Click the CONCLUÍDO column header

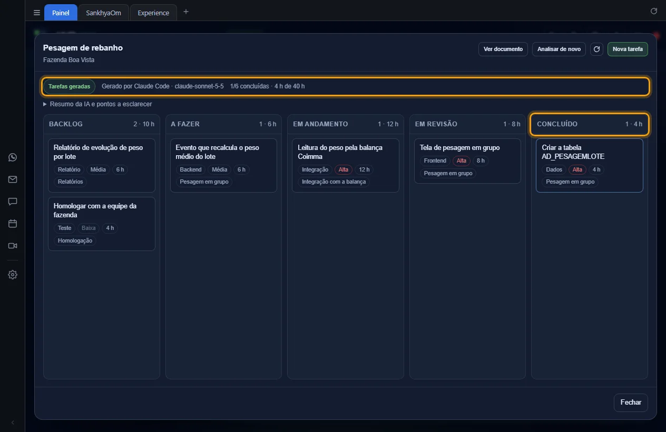click(x=590, y=124)
